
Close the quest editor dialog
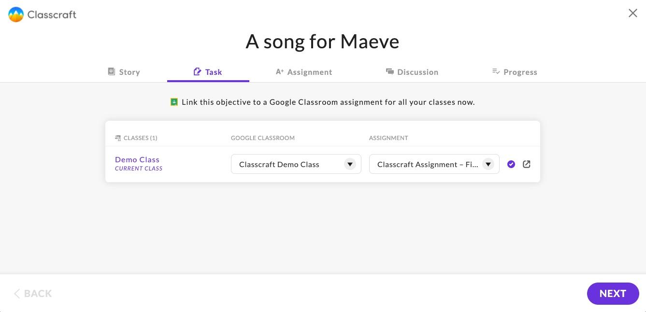pyautogui.click(x=633, y=13)
